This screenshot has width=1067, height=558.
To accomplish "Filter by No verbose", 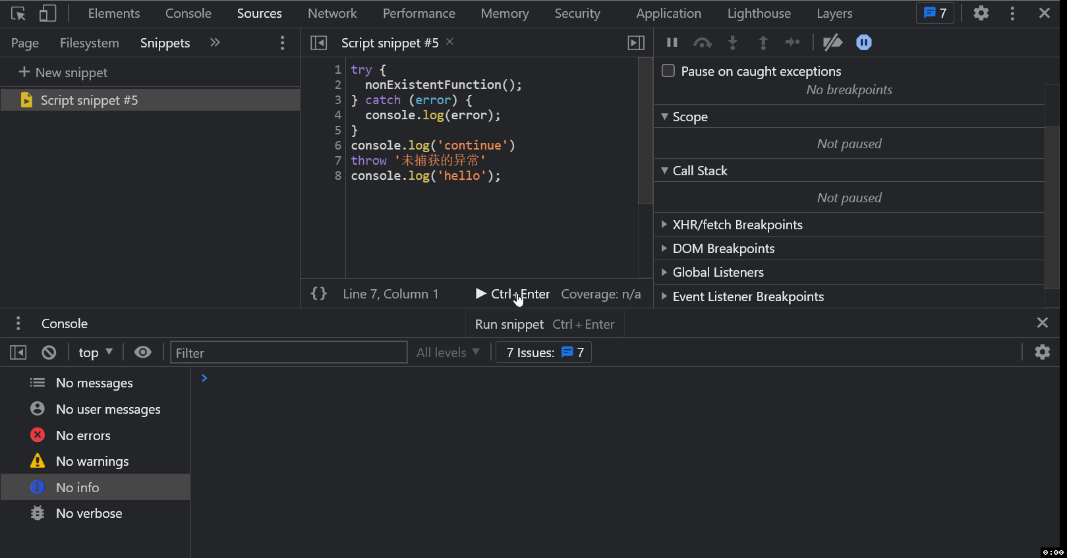I will point(96,513).
